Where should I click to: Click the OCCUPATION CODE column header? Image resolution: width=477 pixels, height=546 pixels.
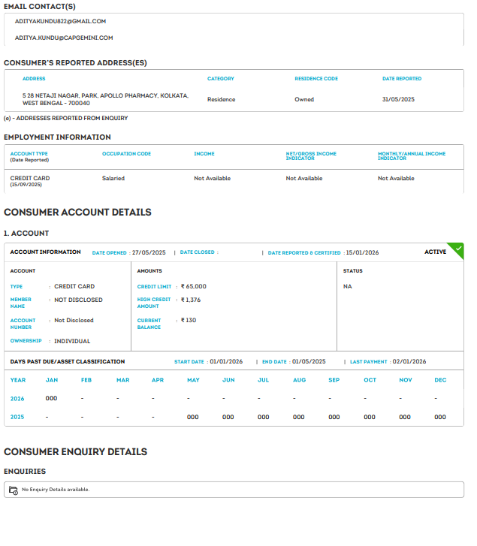click(x=126, y=154)
